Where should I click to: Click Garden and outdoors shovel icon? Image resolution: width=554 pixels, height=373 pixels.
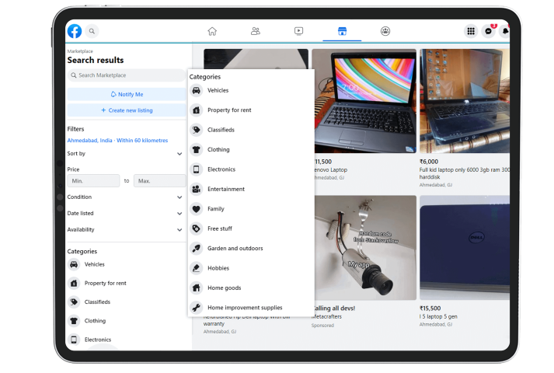click(197, 249)
